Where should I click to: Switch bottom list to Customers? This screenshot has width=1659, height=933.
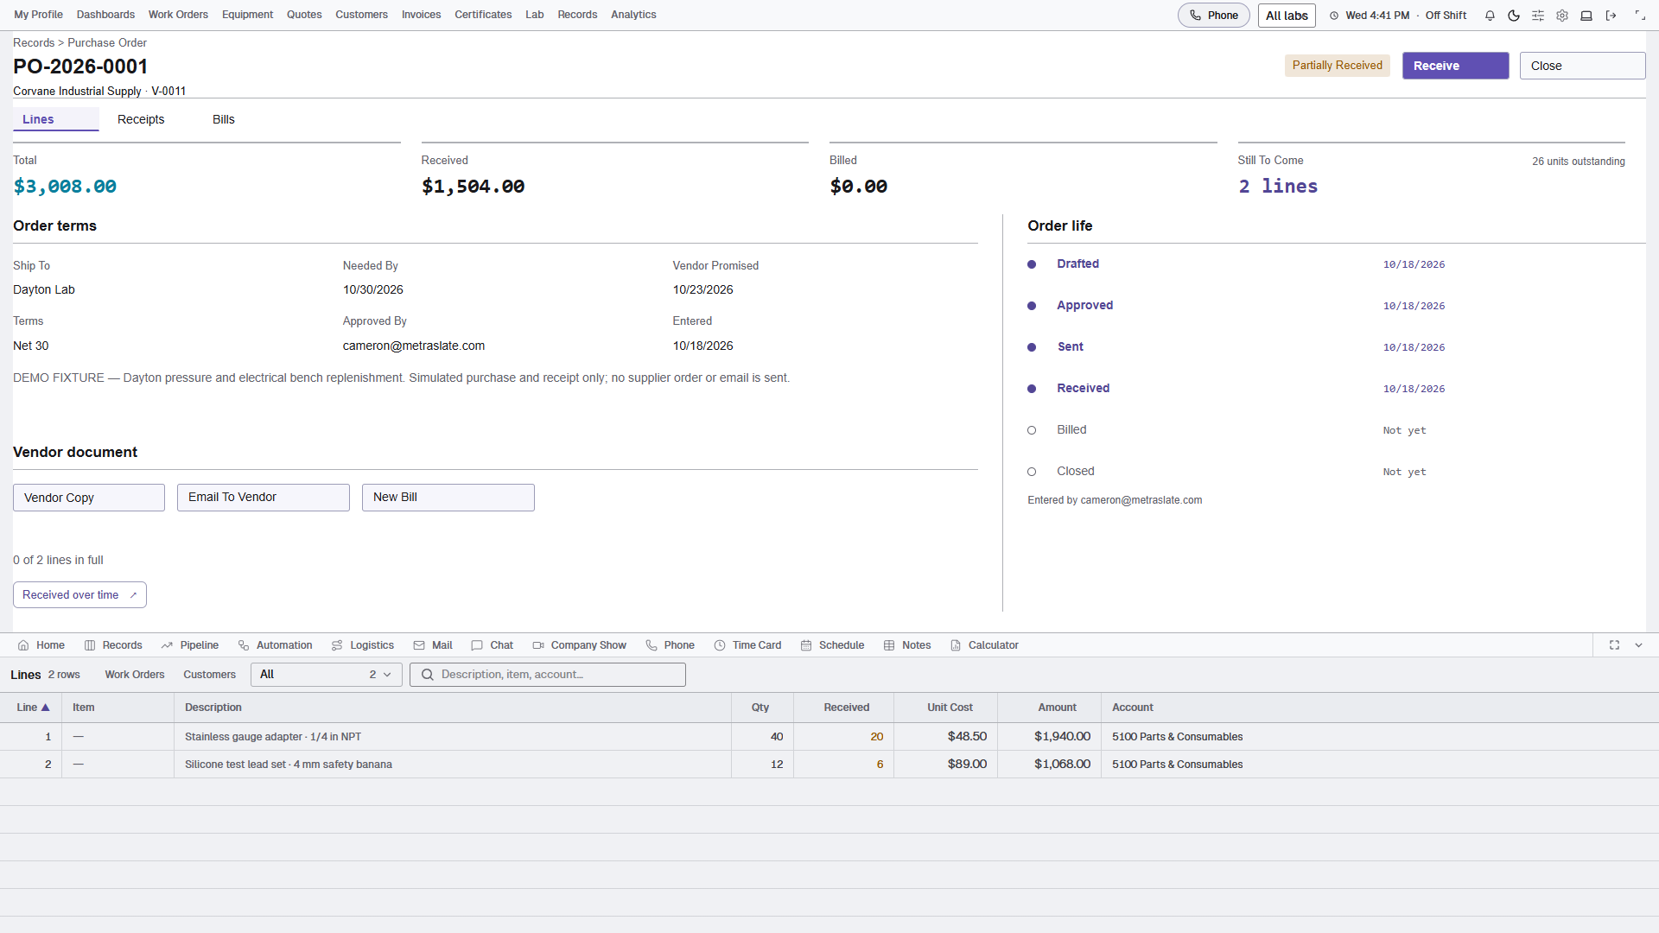tap(209, 675)
